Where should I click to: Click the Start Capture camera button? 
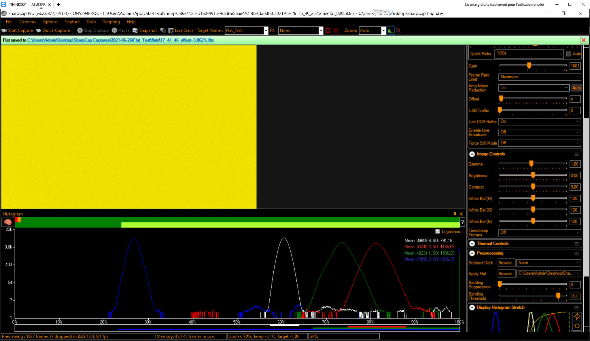click(x=17, y=31)
